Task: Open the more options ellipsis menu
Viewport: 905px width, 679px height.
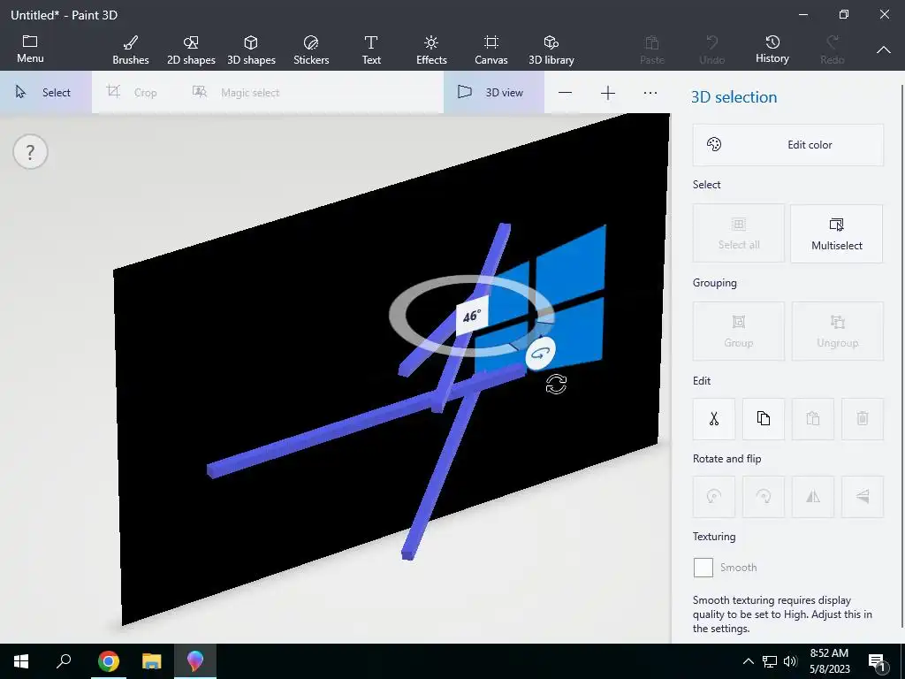Action: [x=650, y=93]
